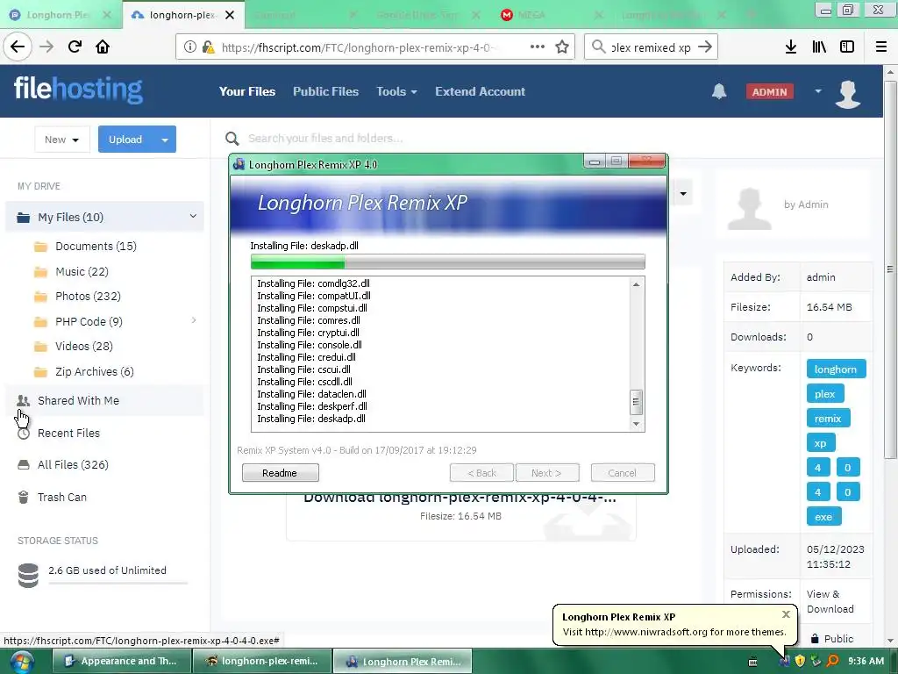Select log line 'Installing File: credui.dll'

click(306, 357)
